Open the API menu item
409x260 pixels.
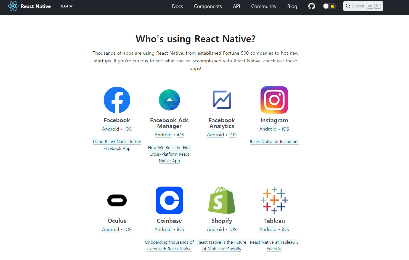[x=237, y=6]
